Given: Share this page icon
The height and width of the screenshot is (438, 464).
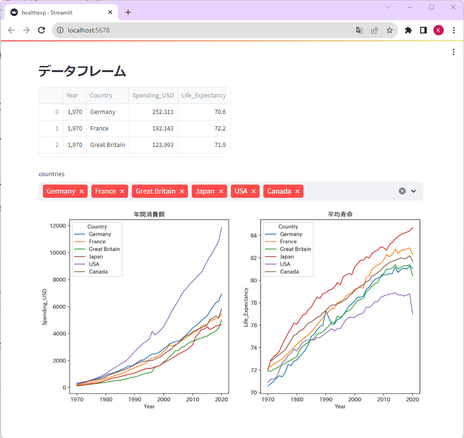Looking at the screenshot, I should [x=374, y=30].
